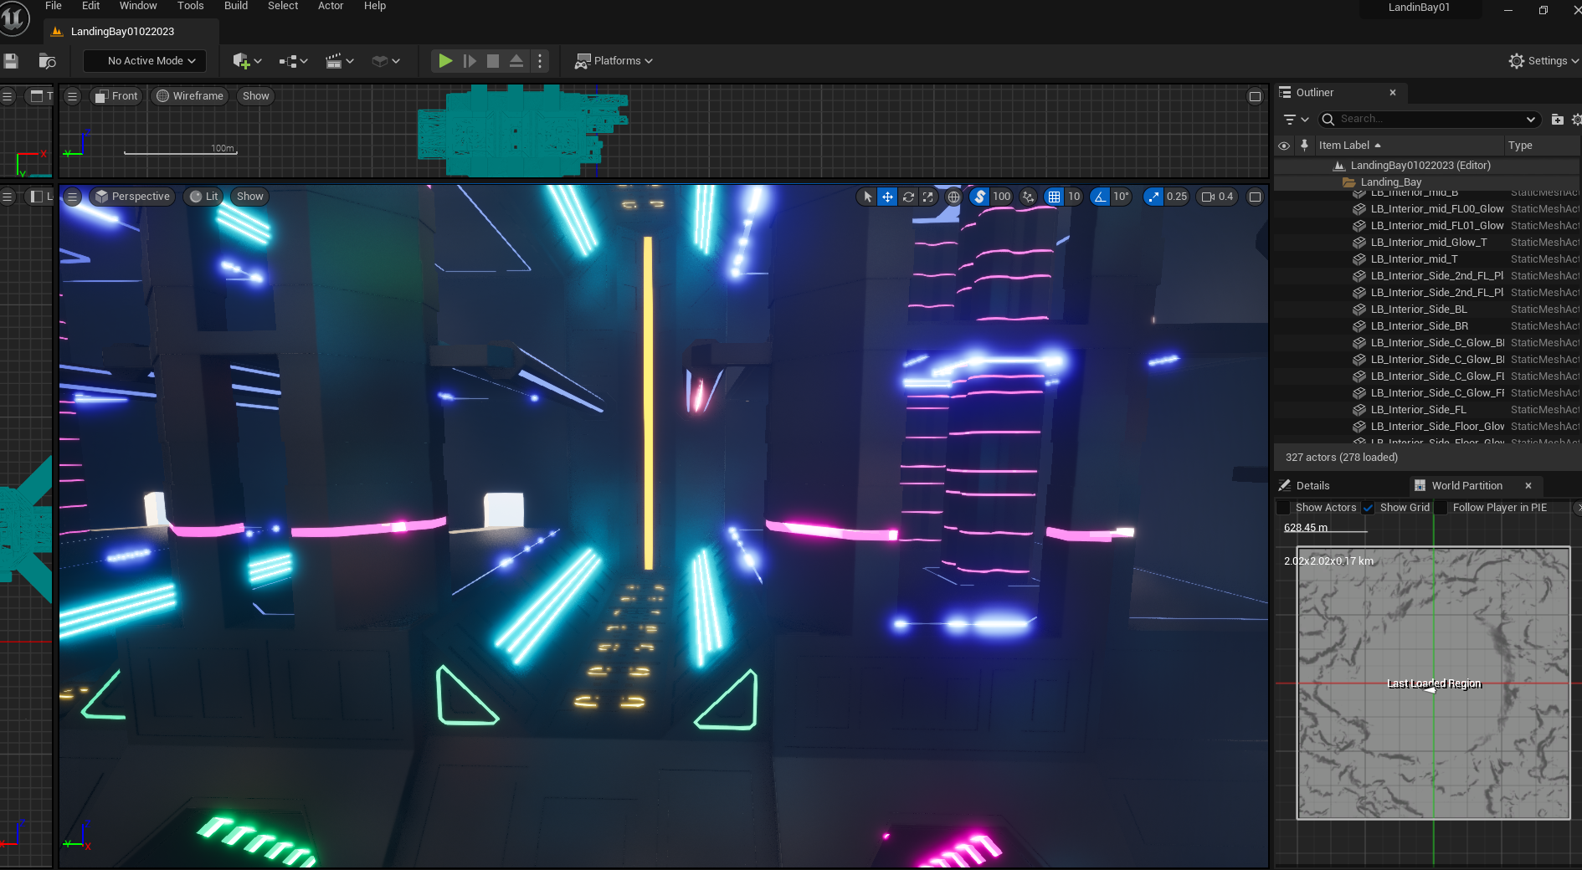This screenshot has width=1582, height=870.
Task: Select the Rotate transform tool in viewport
Action: [908, 197]
